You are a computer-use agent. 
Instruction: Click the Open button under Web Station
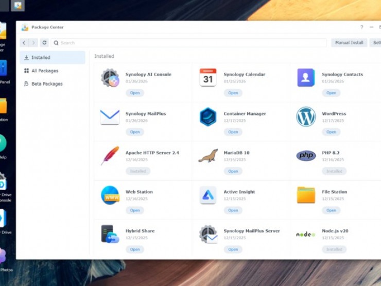point(135,210)
